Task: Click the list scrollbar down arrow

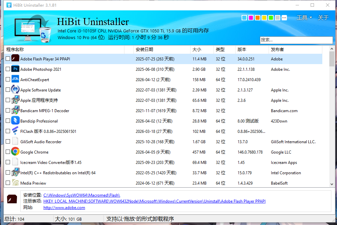Action: tap(332, 184)
